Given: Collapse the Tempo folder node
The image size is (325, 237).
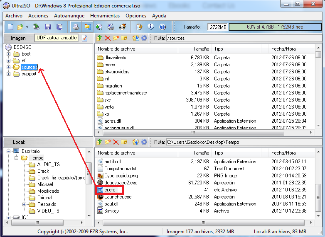Looking at the screenshot, I should coord(16,158).
